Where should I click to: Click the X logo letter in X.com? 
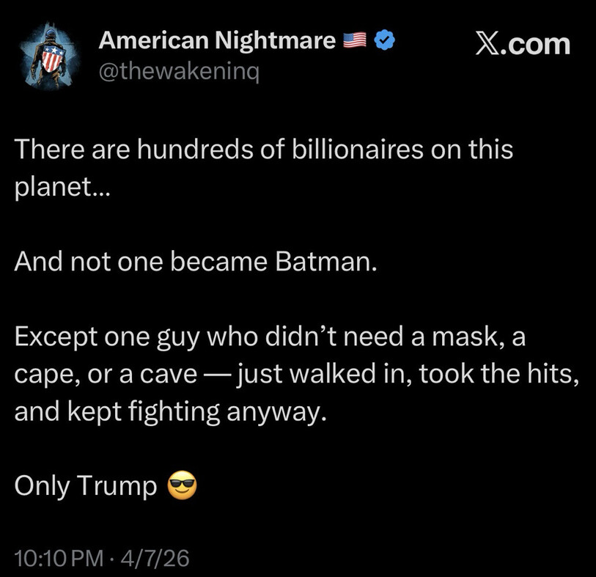491,43
